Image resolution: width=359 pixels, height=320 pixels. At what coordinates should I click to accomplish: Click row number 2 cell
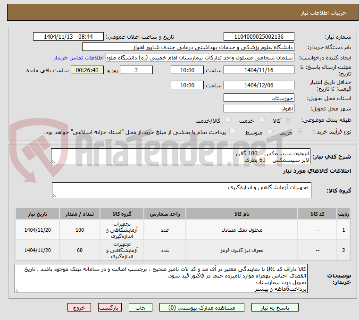[x=343, y=250]
